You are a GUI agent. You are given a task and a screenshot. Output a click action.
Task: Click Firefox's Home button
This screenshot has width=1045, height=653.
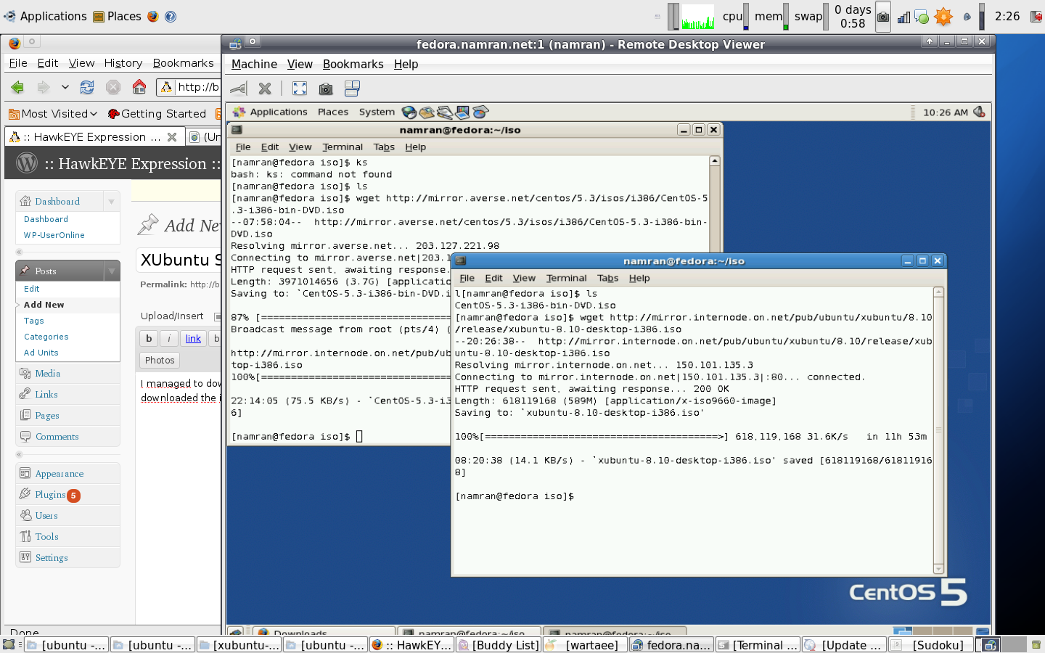tap(139, 87)
